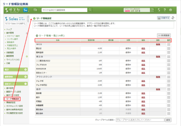Click the reorder handle on the 問合せ row

click(169, 48)
